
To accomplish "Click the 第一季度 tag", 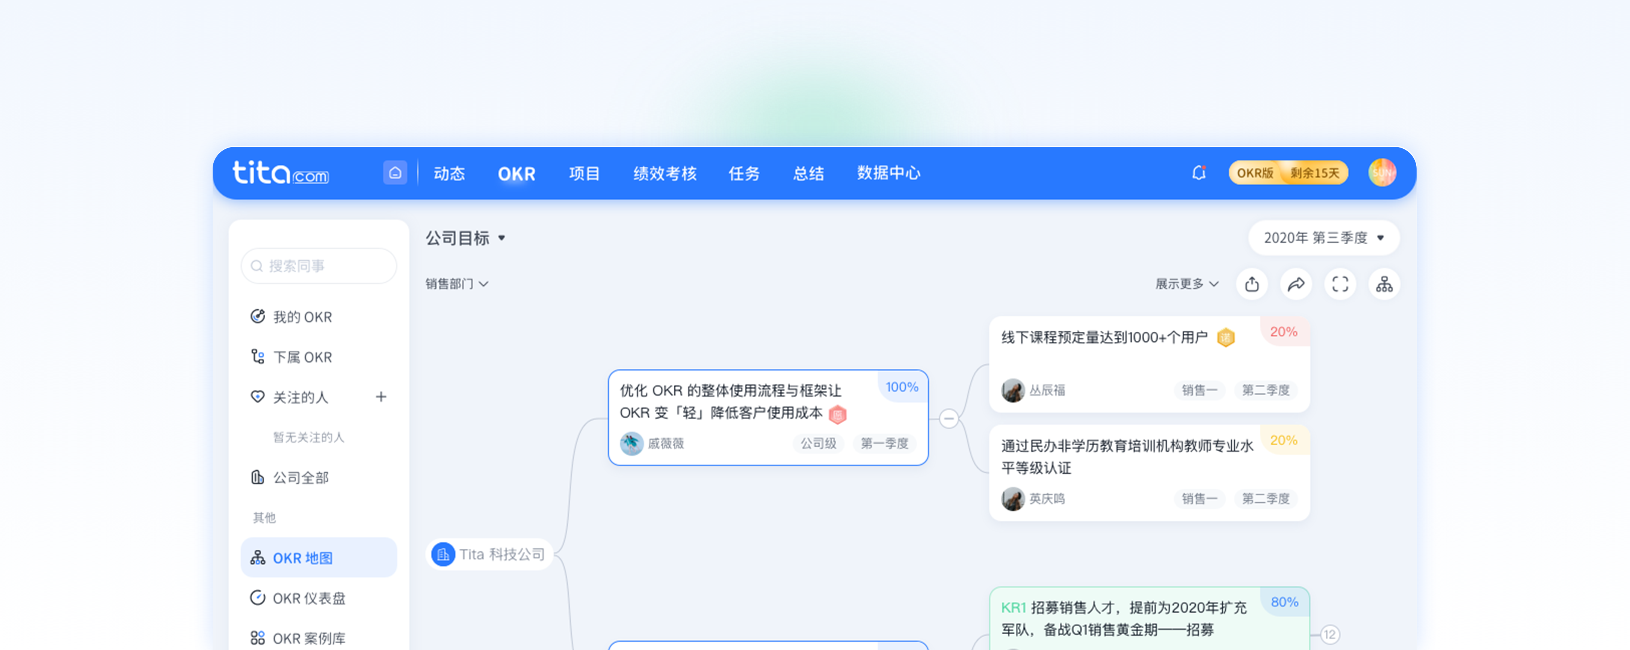I will click(884, 443).
